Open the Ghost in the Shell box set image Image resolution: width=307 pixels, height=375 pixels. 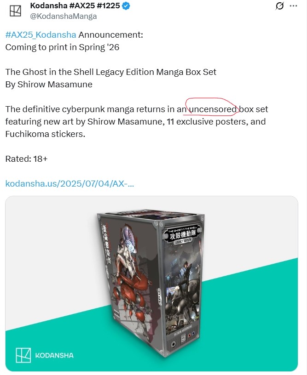click(x=151, y=284)
